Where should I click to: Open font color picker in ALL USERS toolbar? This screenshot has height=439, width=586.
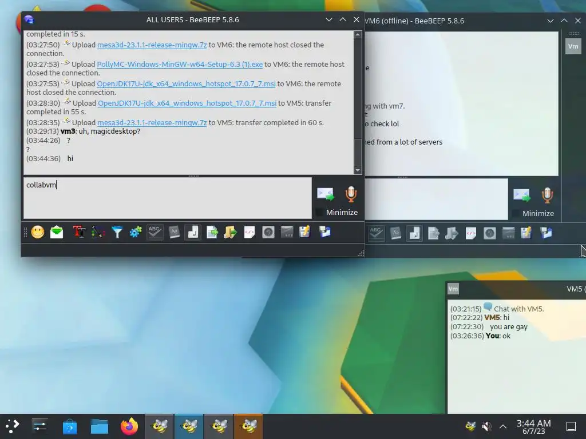(98, 232)
